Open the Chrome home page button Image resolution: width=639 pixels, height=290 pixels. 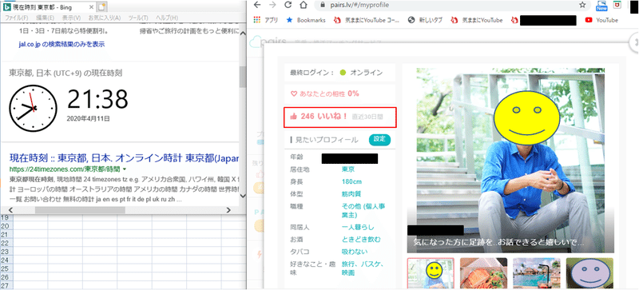(x=303, y=5)
